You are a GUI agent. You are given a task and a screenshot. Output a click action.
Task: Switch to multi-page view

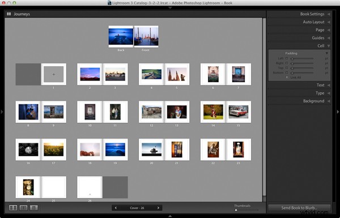coord(13,208)
